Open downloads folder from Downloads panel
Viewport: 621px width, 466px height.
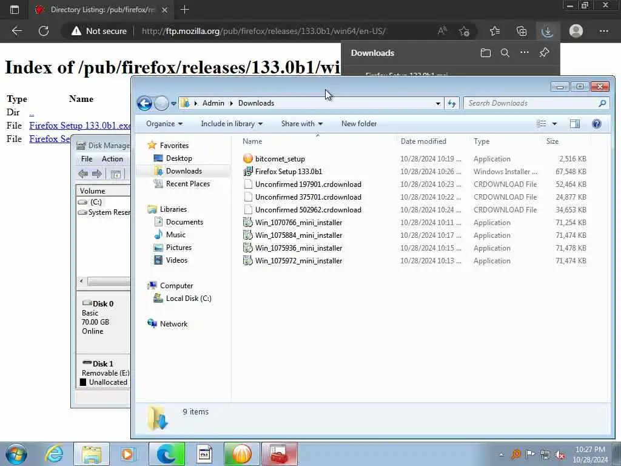486,53
